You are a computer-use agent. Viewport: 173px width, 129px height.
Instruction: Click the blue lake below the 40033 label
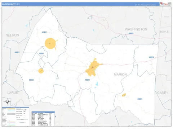click(x=97, y=84)
